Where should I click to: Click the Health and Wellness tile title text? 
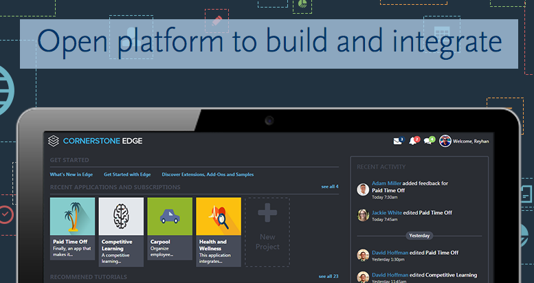213,245
